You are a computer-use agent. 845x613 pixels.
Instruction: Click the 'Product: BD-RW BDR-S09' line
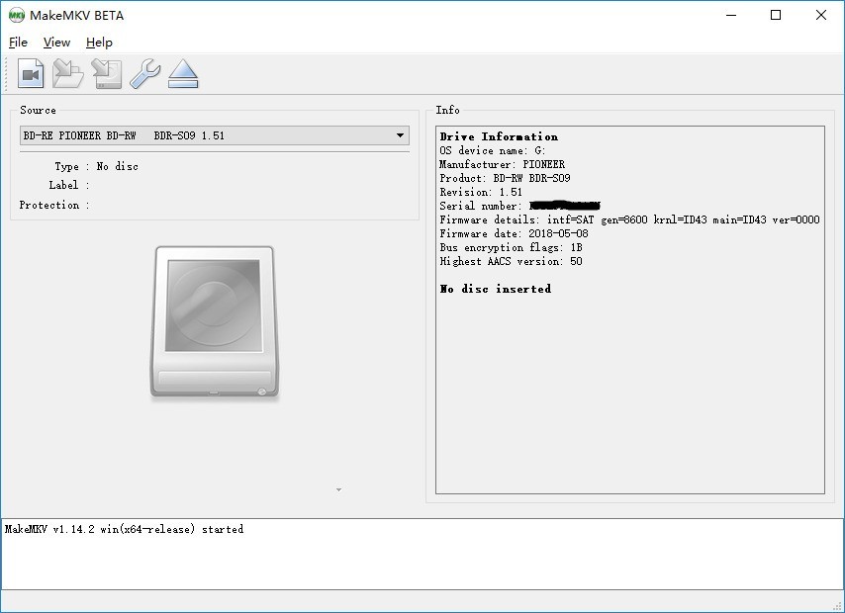click(x=505, y=178)
